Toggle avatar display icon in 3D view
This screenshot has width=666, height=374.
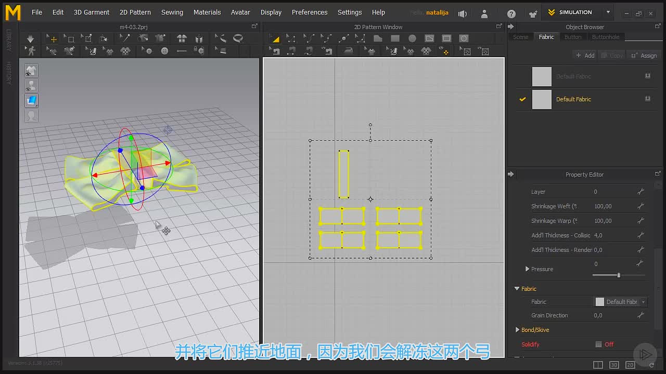click(31, 86)
